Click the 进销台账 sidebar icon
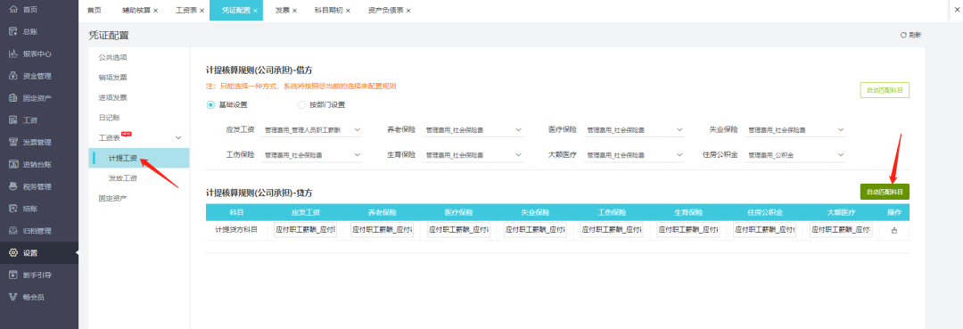The height and width of the screenshot is (329, 963). click(x=12, y=164)
